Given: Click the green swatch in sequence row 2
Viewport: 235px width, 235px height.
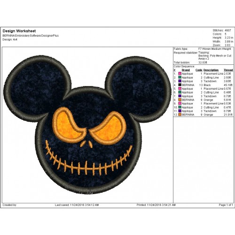Looking at the screenshot, I should coord(180,78).
